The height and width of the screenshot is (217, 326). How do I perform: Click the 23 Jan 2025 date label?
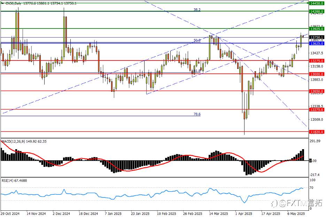tap(140, 214)
